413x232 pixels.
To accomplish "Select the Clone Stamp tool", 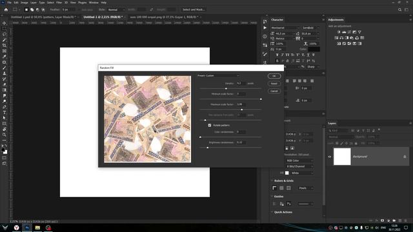I will point(5,73).
